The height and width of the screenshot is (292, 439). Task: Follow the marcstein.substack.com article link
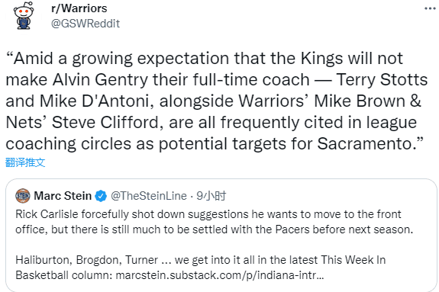coord(220,275)
